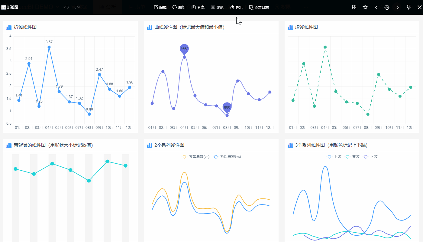The image size is (423, 242).
Task: Toggle 折后总额(元) legend series
Action: click(227, 157)
